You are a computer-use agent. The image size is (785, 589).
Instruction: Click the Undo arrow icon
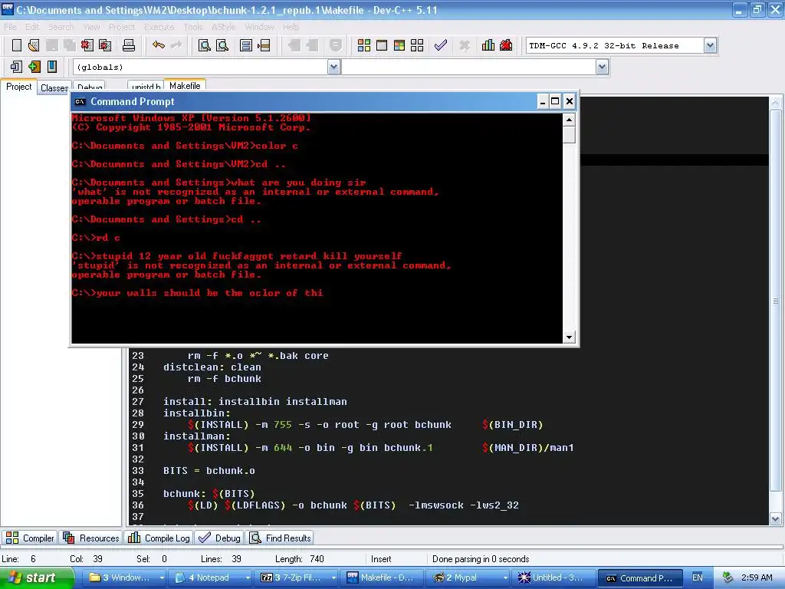click(x=159, y=45)
